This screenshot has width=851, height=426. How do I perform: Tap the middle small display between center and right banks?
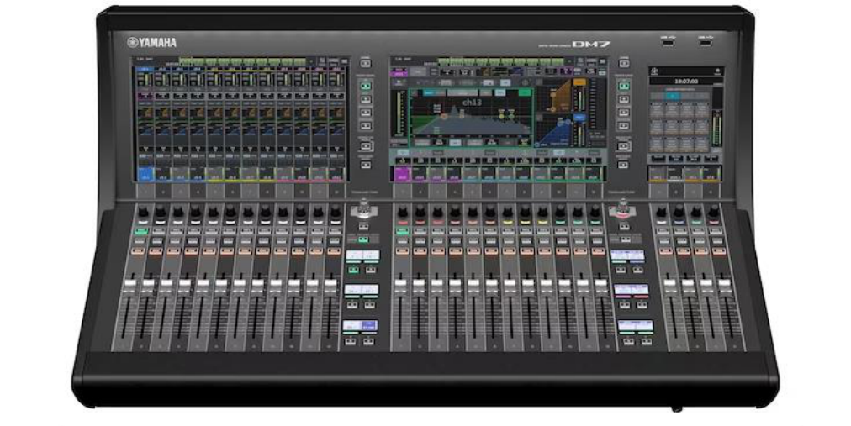632,291
